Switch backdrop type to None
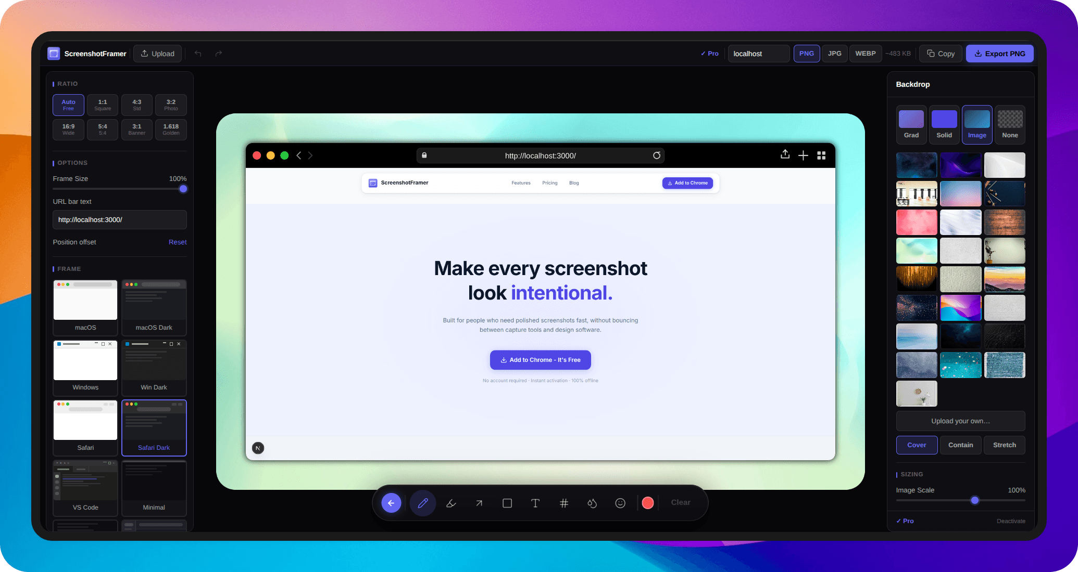The width and height of the screenshot is (1078, 572). (x=1010, y=125)
